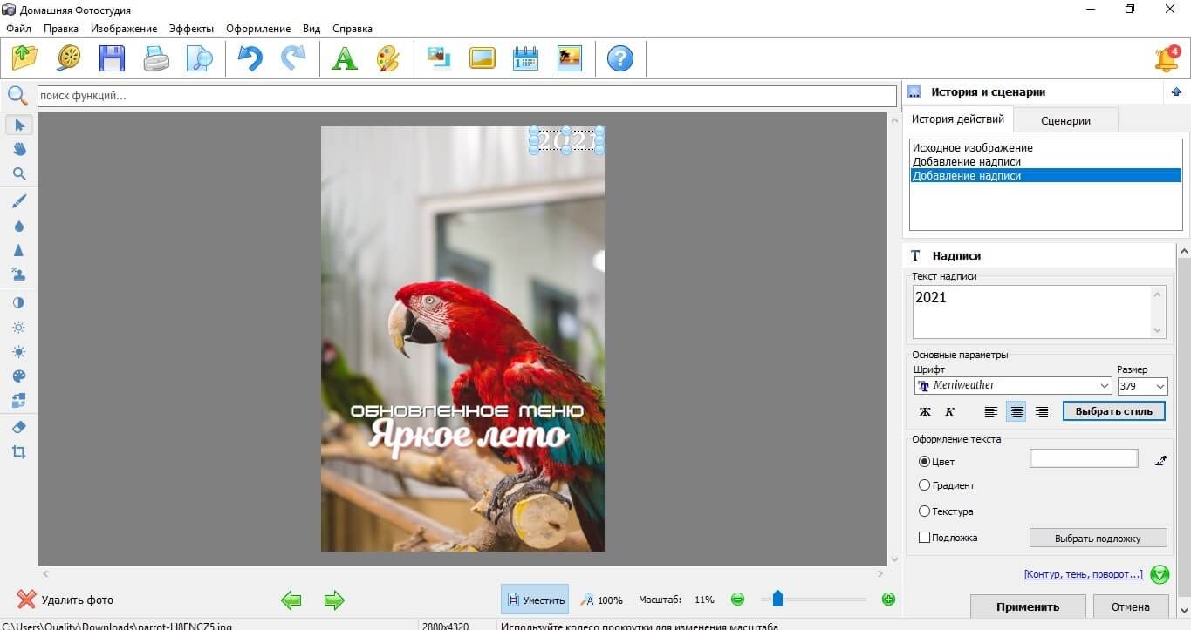
Task: Open the print preview magnifier icon
Action: 200,58
